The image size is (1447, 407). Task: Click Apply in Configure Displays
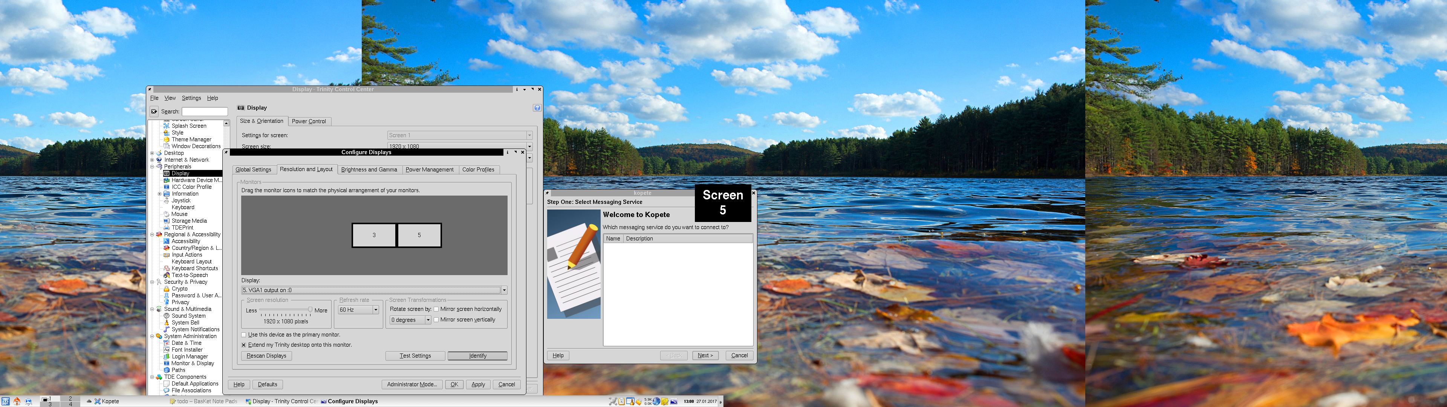pyautogui.click(x=478, y=384)
